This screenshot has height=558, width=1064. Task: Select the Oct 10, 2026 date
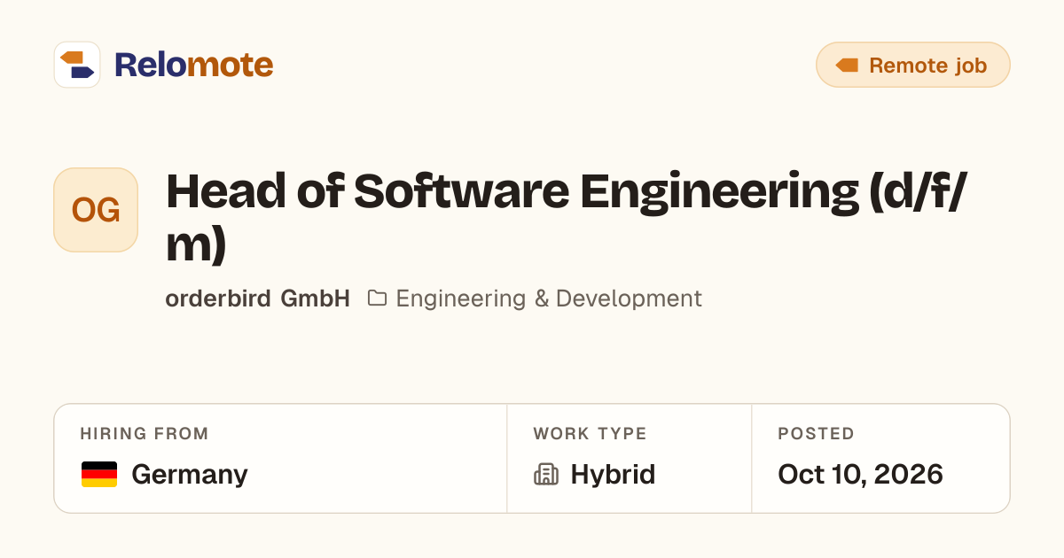point(860,475)
